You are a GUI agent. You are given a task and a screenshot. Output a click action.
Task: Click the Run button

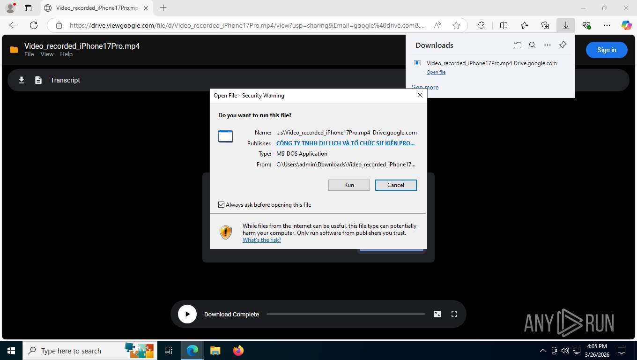tap(349, 185)
